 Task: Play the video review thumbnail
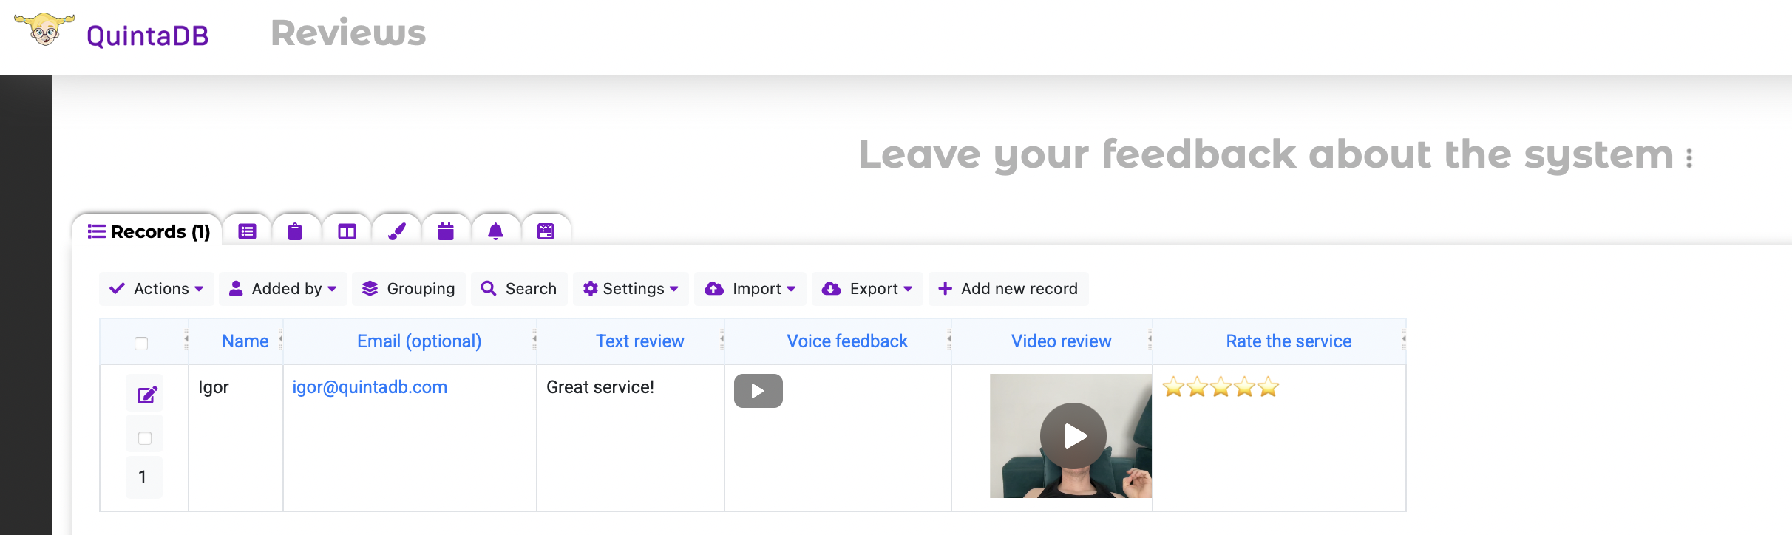click(x=1073, y=436)
